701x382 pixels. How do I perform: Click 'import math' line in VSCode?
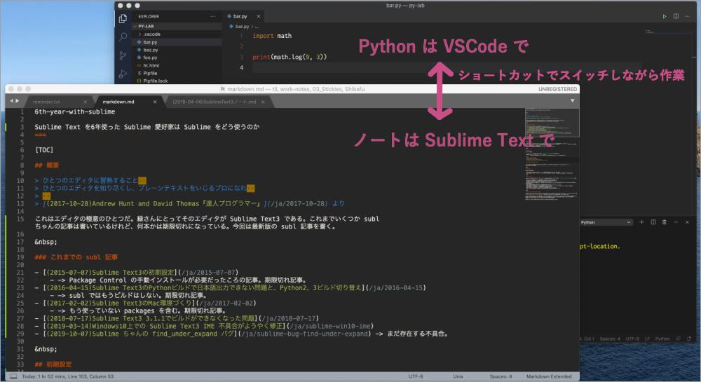coord(272,36)
